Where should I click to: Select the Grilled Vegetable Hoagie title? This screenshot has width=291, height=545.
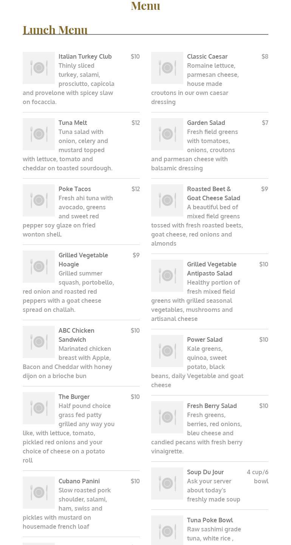(83, 260)
